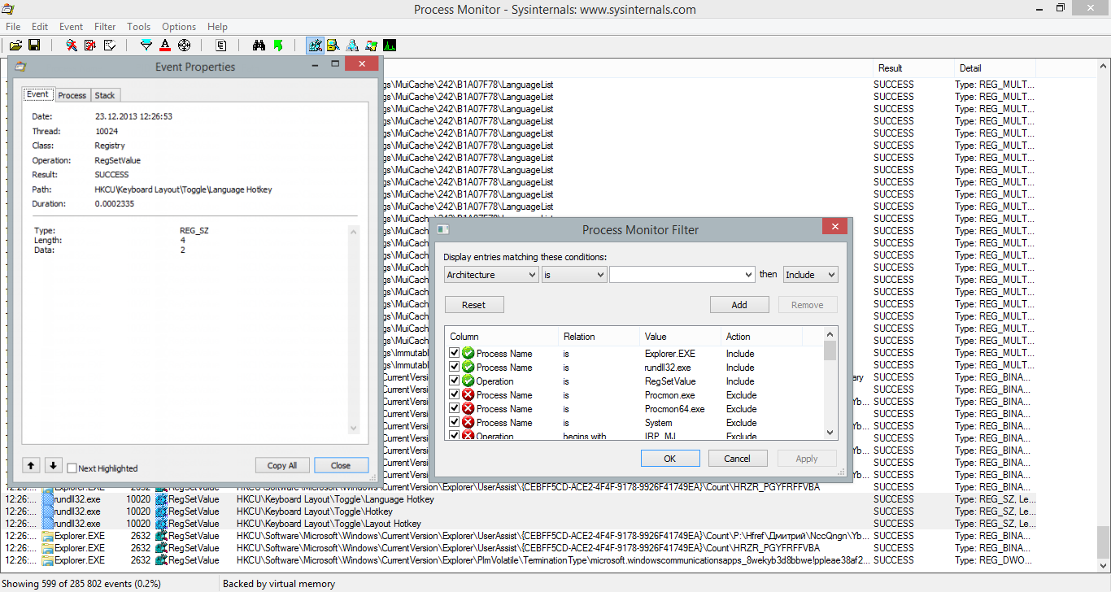Screen dimensions: 1111x592
Task: Click the Save toolbar icon
Action: [34, 46]
